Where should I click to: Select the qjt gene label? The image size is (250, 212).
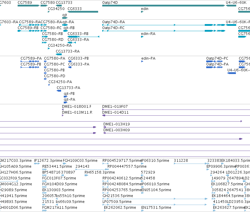point(65,15)
